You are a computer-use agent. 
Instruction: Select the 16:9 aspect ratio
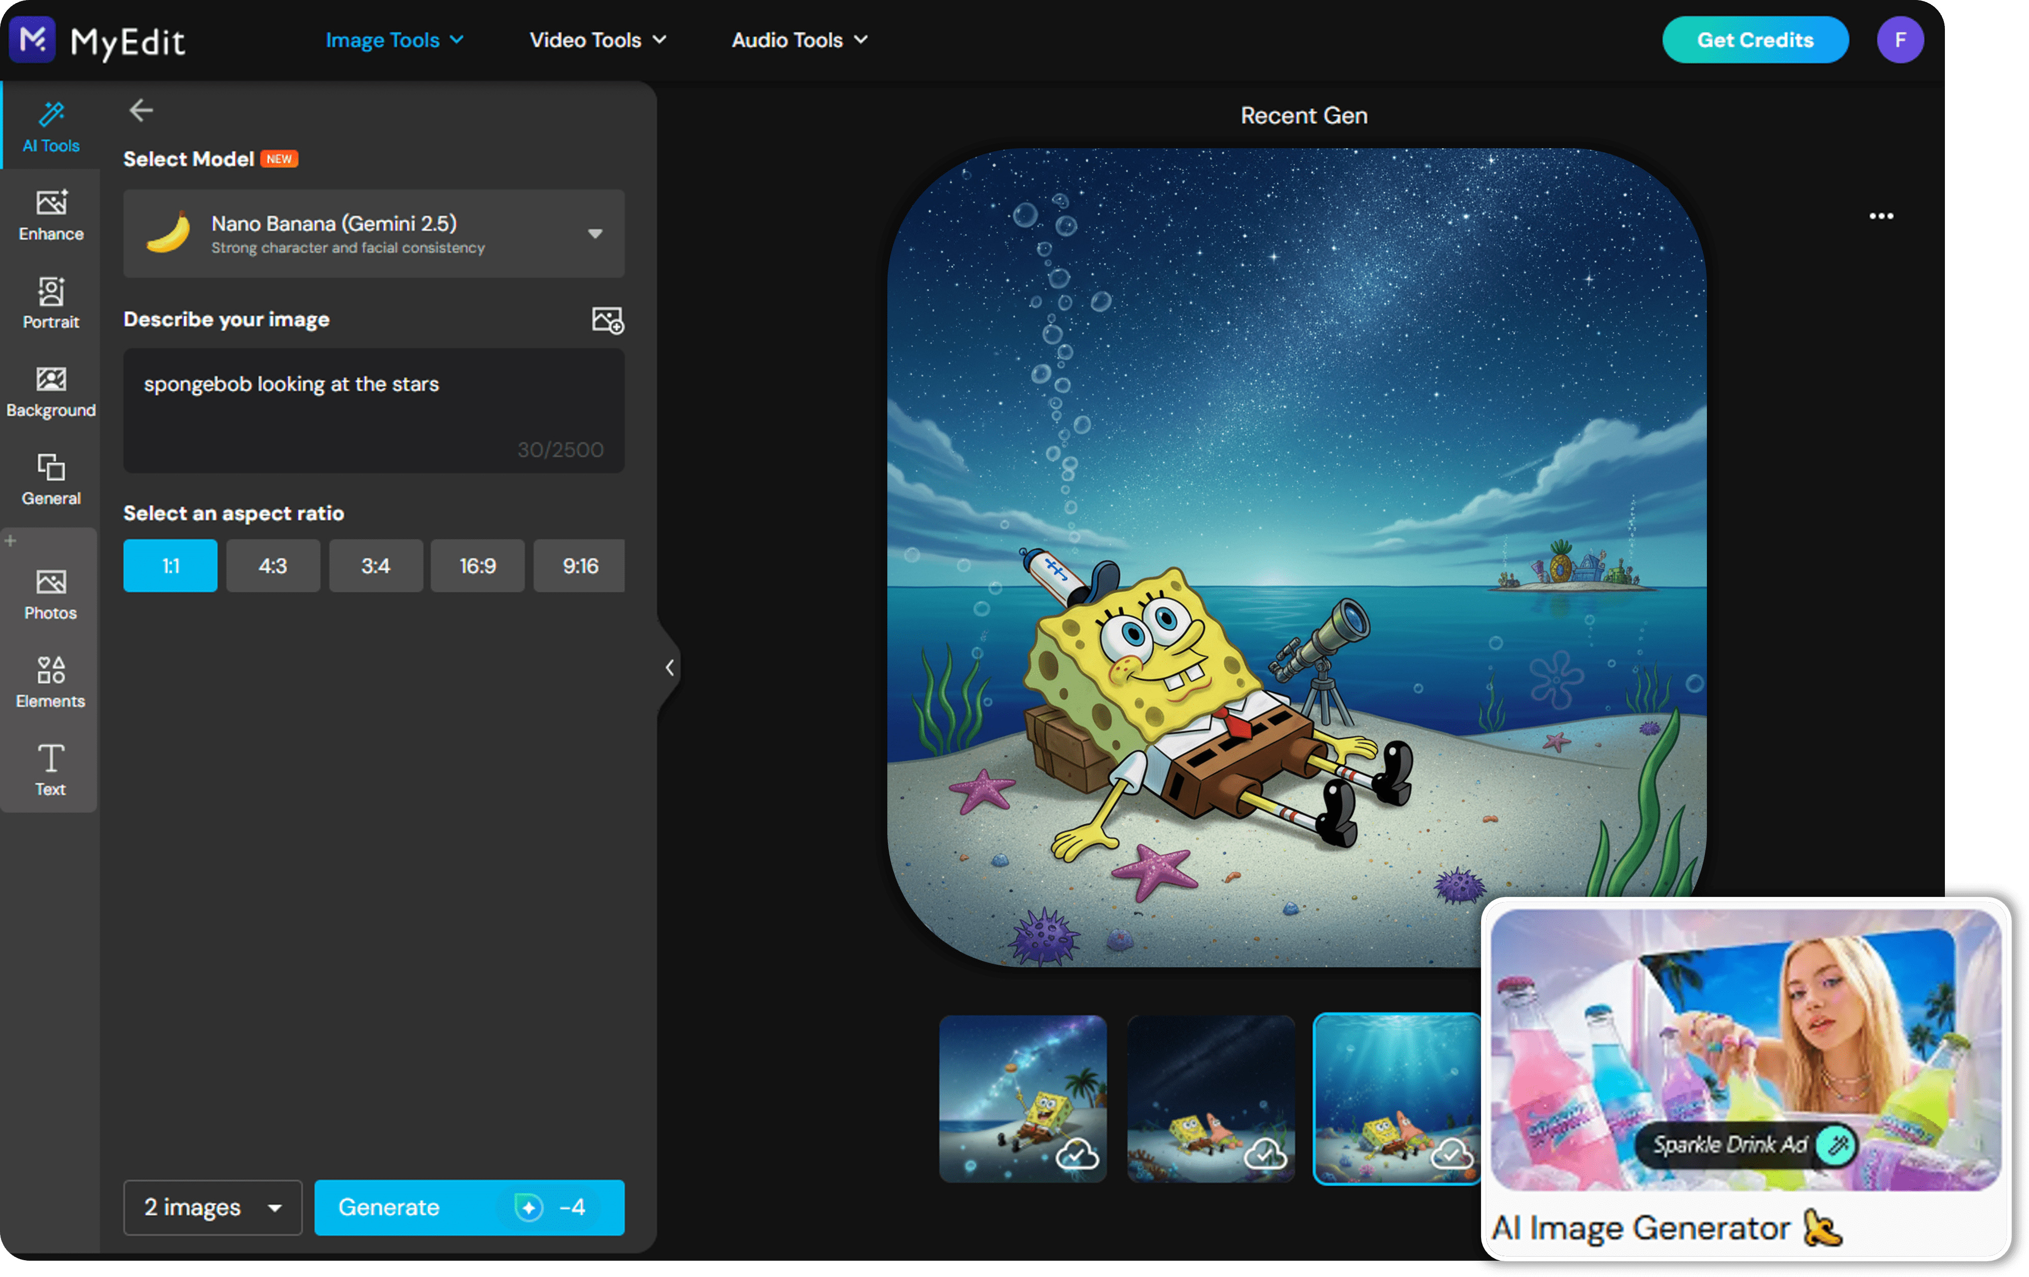coord(477,565)
